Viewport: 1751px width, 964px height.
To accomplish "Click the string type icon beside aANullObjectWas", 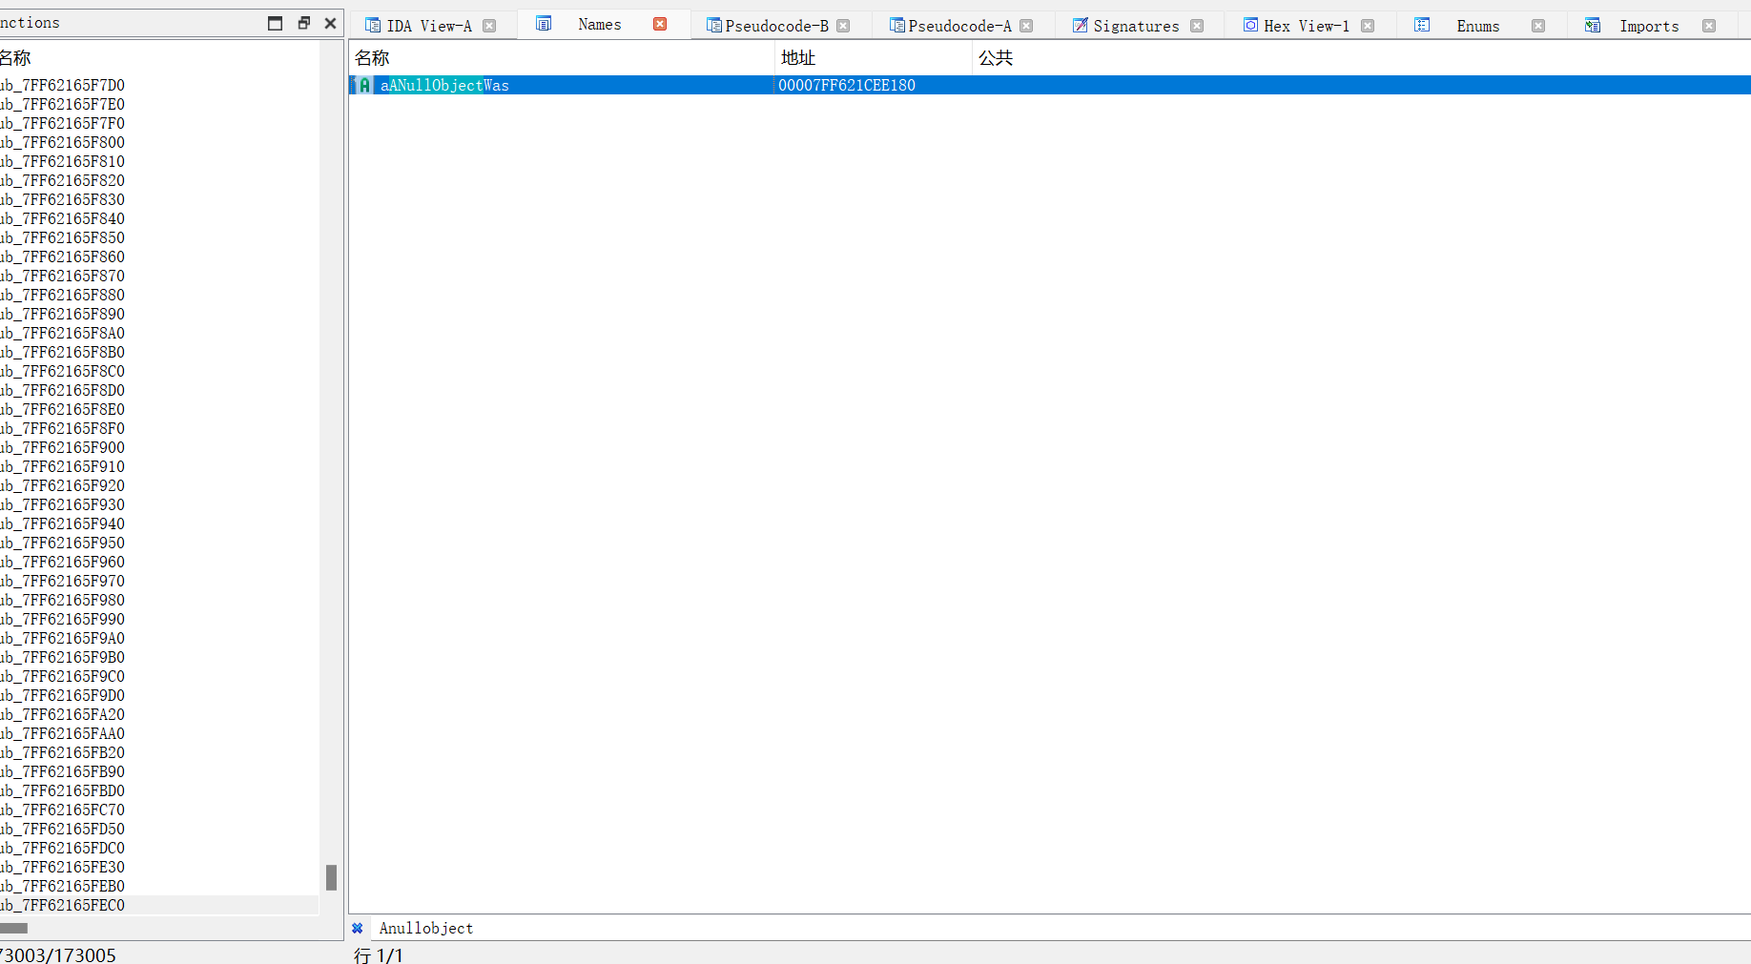I will (x=363, y=86).
